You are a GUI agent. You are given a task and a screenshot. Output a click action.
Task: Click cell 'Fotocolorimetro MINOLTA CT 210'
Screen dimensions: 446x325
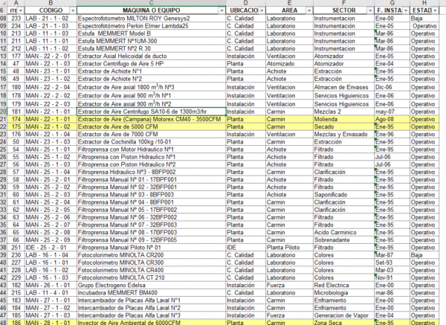(x=152, y=277)
